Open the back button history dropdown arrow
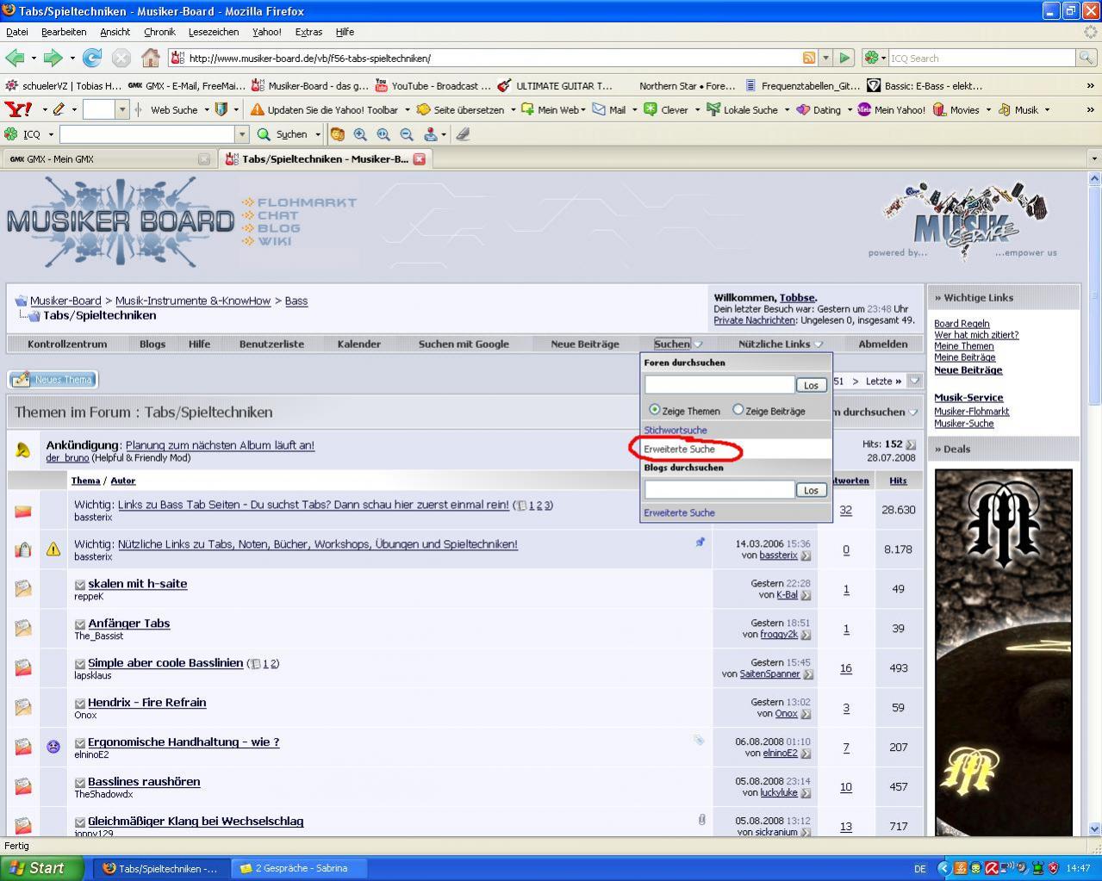The height and width of the screenshot is (881, 1102). 34,59
